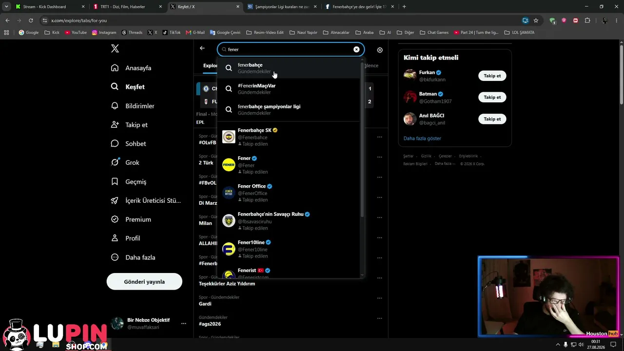Screen dimensions: 624x351
Task: Select 'fenerbahçe şampiyonlar ligi' suggestion
Action: (x=289, y=110)
